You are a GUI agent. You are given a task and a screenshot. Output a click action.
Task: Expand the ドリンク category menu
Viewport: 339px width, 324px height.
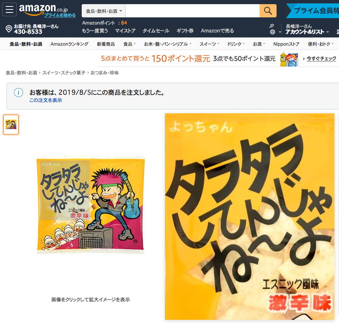click(x=236, y=44)
